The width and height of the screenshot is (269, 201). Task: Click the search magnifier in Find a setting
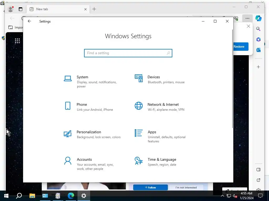(168, 53)
